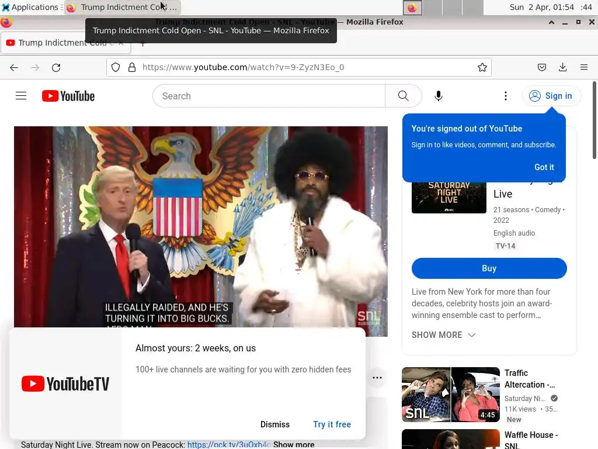The width and height of the screenshot is (598, 449).
Task: Go to YouTube home via logo
Action: (x=68, y=96)
